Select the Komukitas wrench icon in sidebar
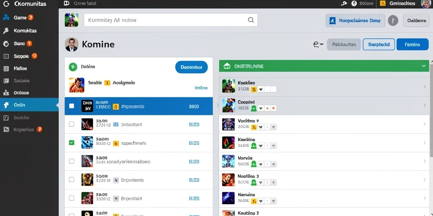This screenshot has width=433, height=216. coord(6,30)
